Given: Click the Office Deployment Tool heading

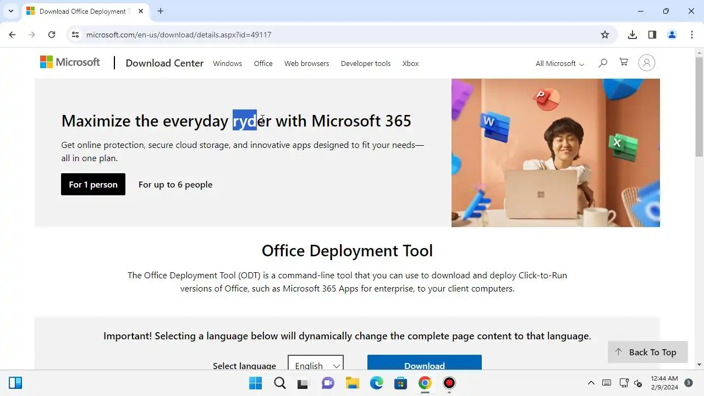Looking at the screenshot, I should 347,251.
